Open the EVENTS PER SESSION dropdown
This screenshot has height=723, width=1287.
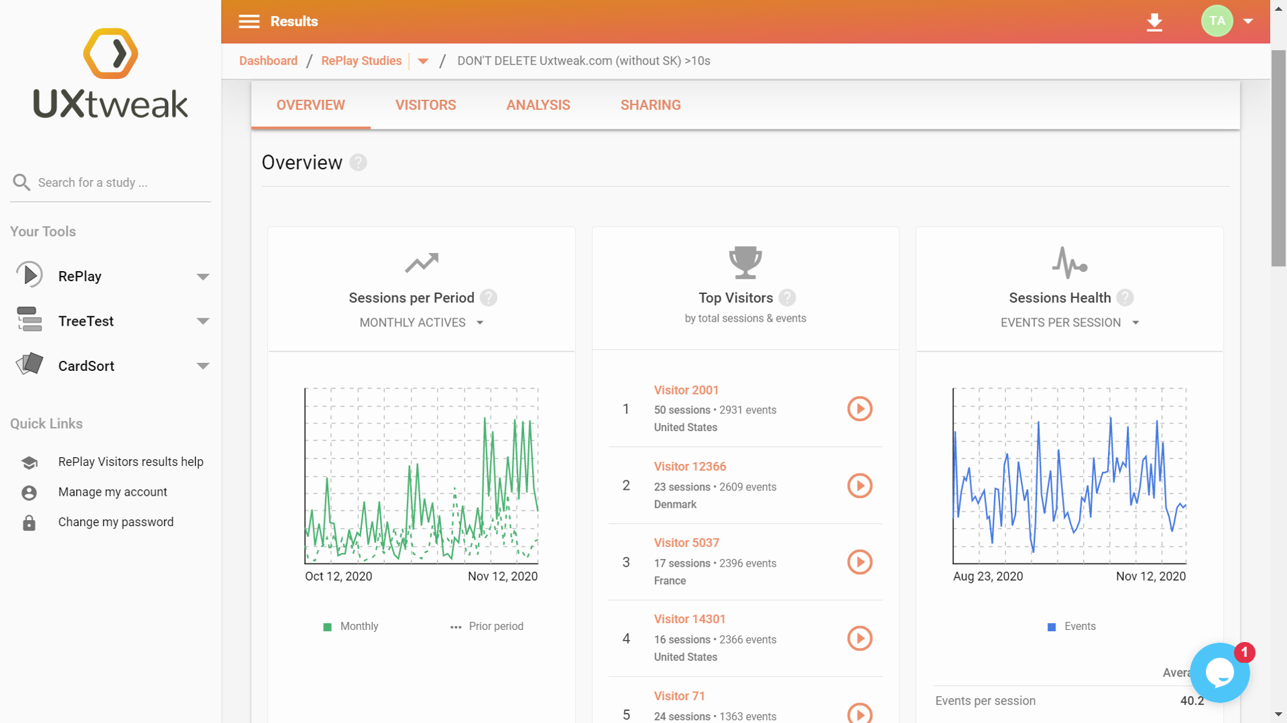click(1070, 323)
